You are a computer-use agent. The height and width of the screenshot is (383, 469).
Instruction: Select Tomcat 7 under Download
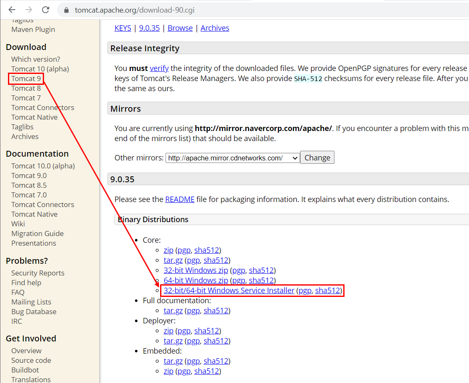click(26, 98)
